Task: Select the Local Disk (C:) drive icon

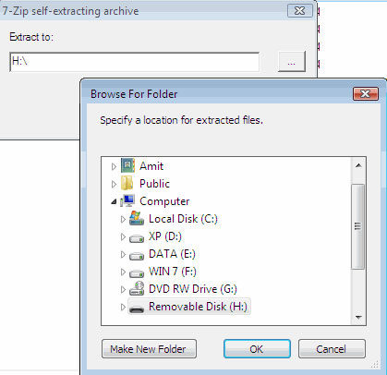Action: coord(137,218)
